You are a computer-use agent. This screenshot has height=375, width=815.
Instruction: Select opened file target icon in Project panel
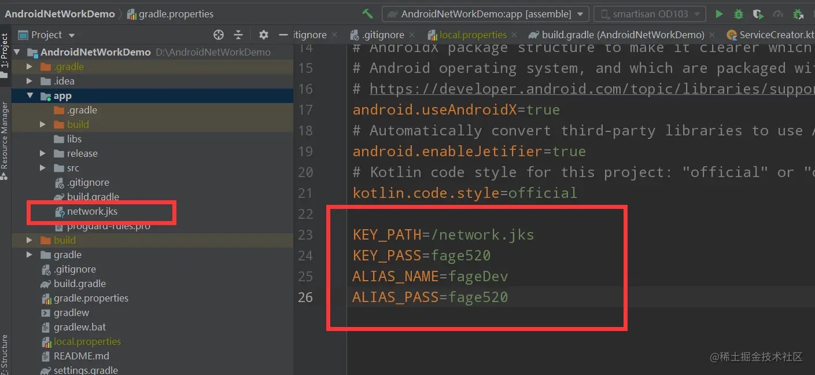(x=219, y=35)
